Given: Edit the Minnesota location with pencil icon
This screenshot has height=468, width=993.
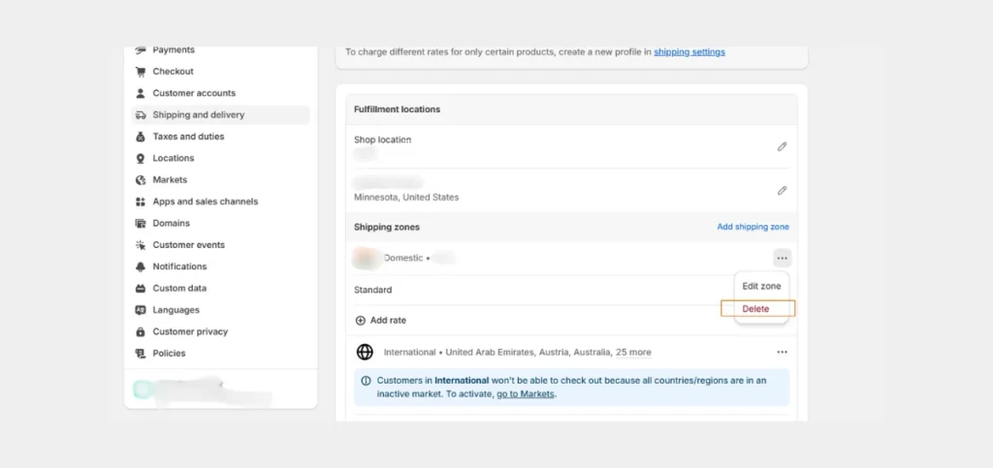Looking at the screenshot, I should (x=783, y=190).
